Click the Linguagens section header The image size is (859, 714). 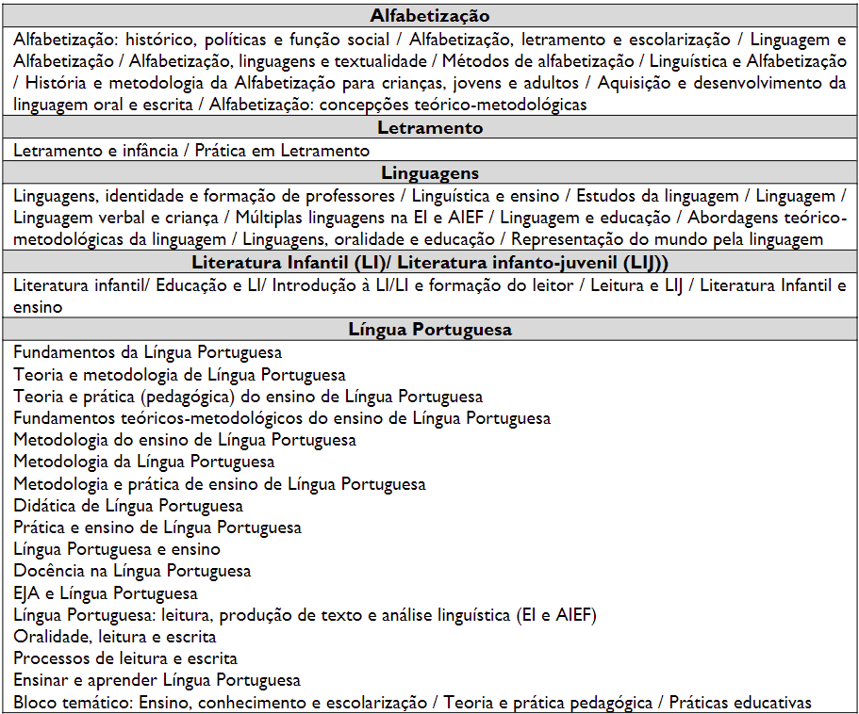point(429,173)
